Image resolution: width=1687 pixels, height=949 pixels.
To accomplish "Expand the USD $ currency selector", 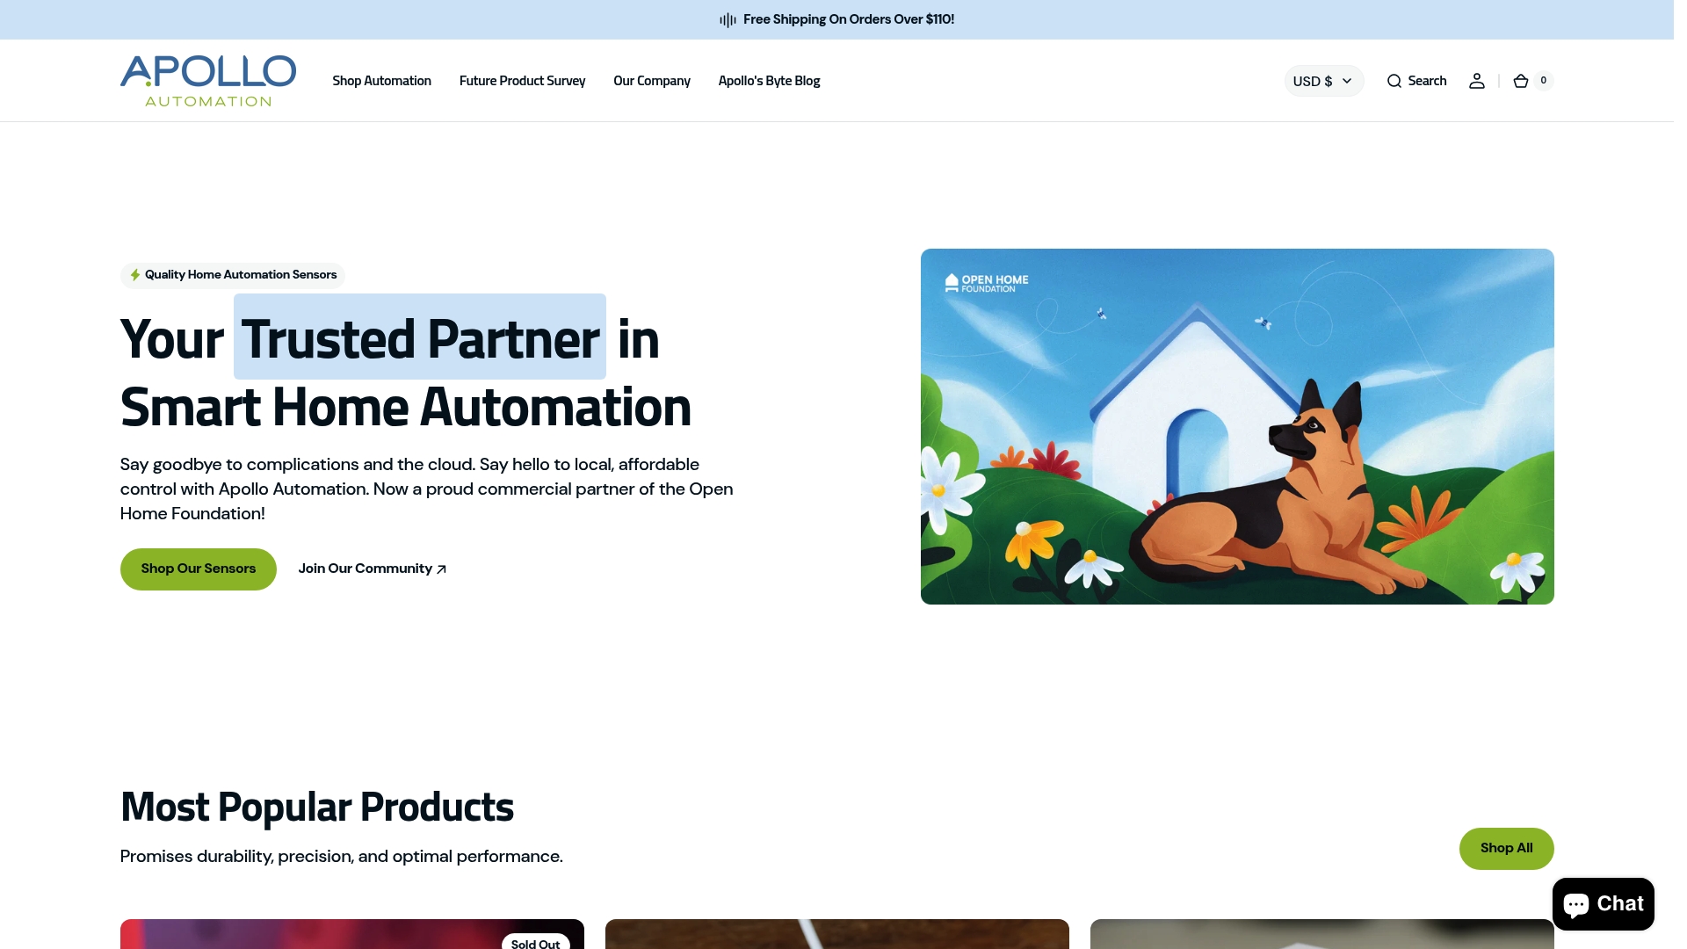I will pyautogui.click(x=1323, y=81).
